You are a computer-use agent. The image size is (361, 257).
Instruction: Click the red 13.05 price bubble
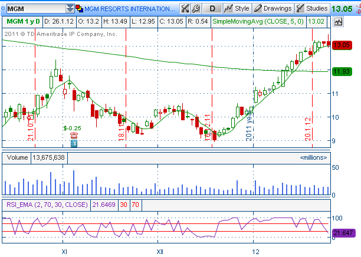coord(342,45)
